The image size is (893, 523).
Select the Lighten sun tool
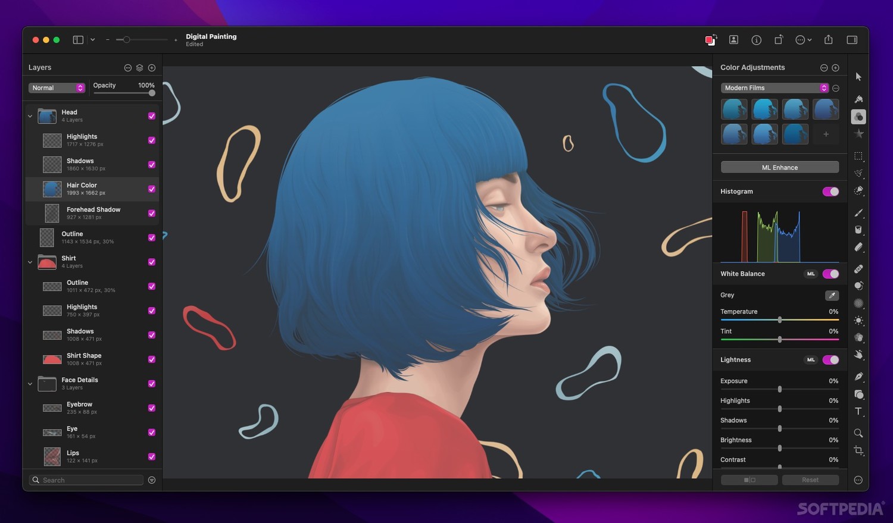[858, 321]
